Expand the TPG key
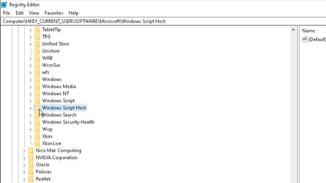The height and width of the screenshot is (183, 326). coord(31,37)
